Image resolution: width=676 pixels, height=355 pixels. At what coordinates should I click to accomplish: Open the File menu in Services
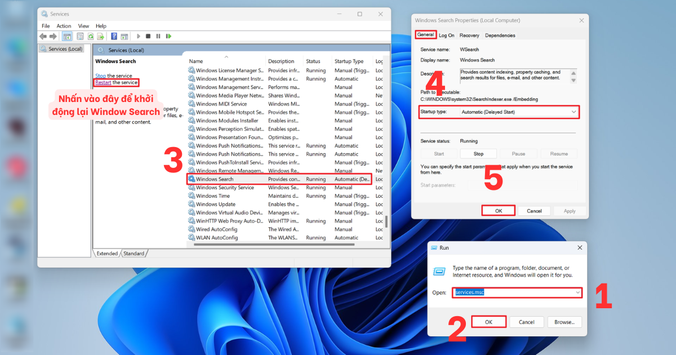click(46, 26)
